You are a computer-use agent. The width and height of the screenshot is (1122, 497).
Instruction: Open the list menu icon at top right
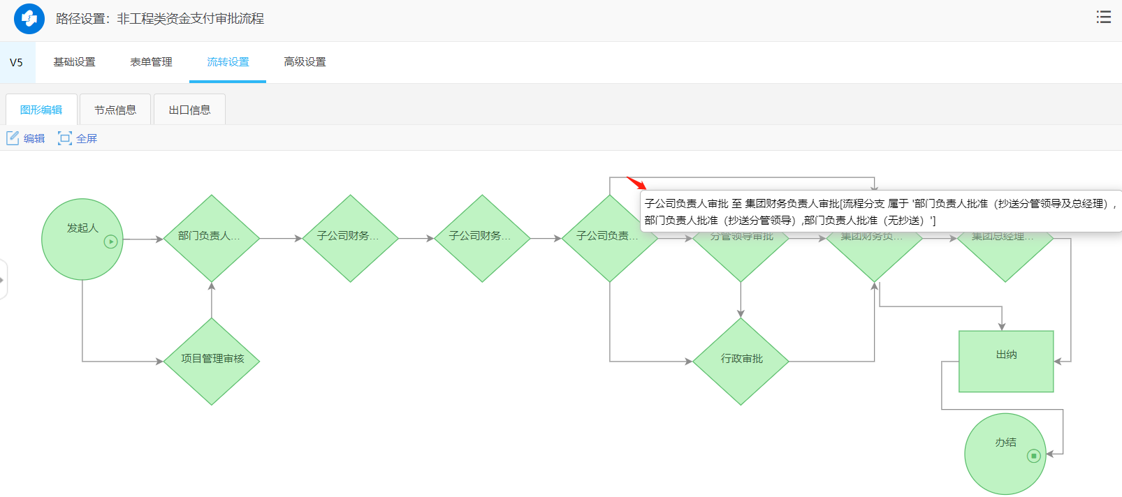(x=1104, y=17)
